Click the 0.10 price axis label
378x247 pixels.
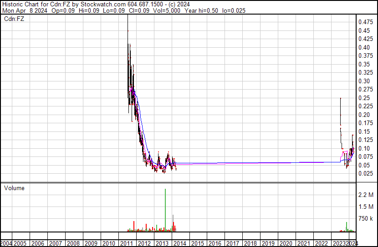coord(364,149)
